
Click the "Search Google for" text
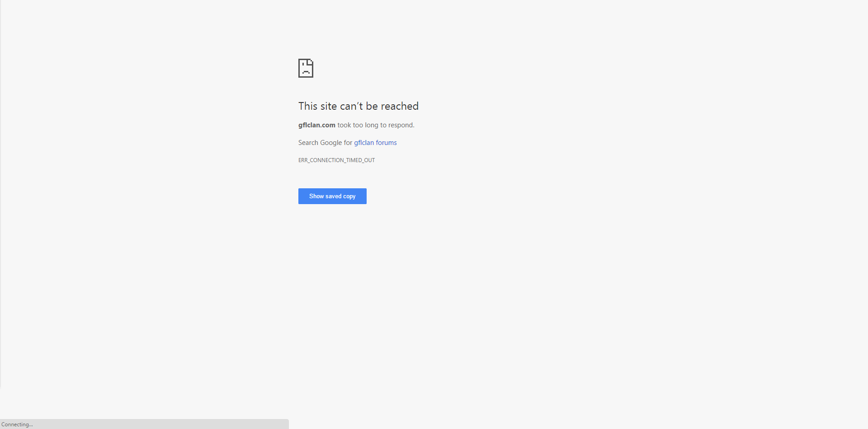click(x=325, y=143)
